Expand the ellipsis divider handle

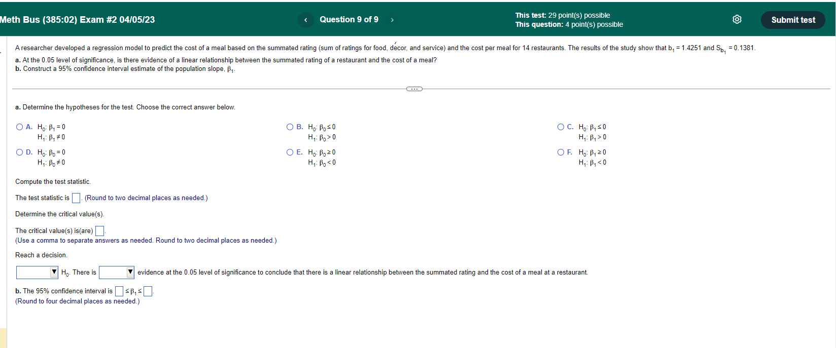click(x=414, y=89)
